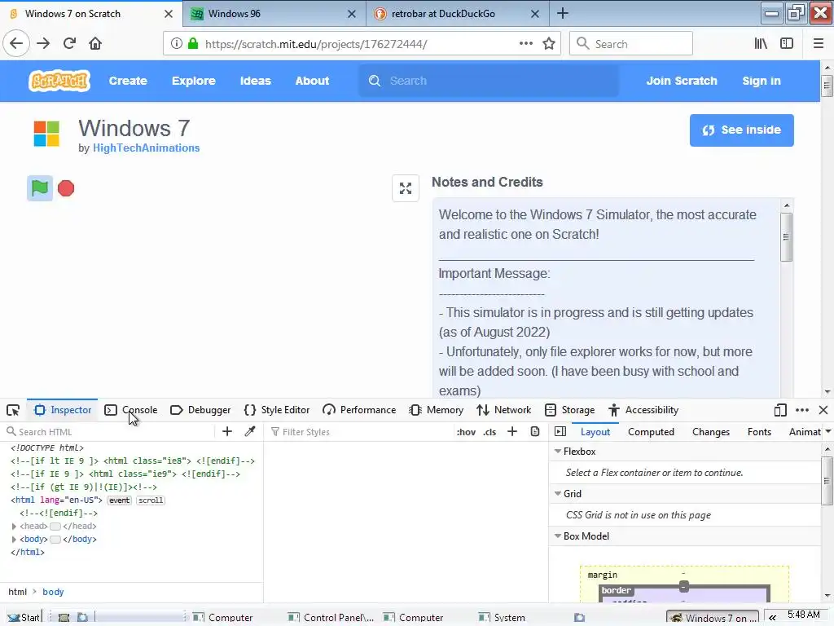Click Join Scratch link
Screen dimensions: 834x626
[x=682, y=81]
